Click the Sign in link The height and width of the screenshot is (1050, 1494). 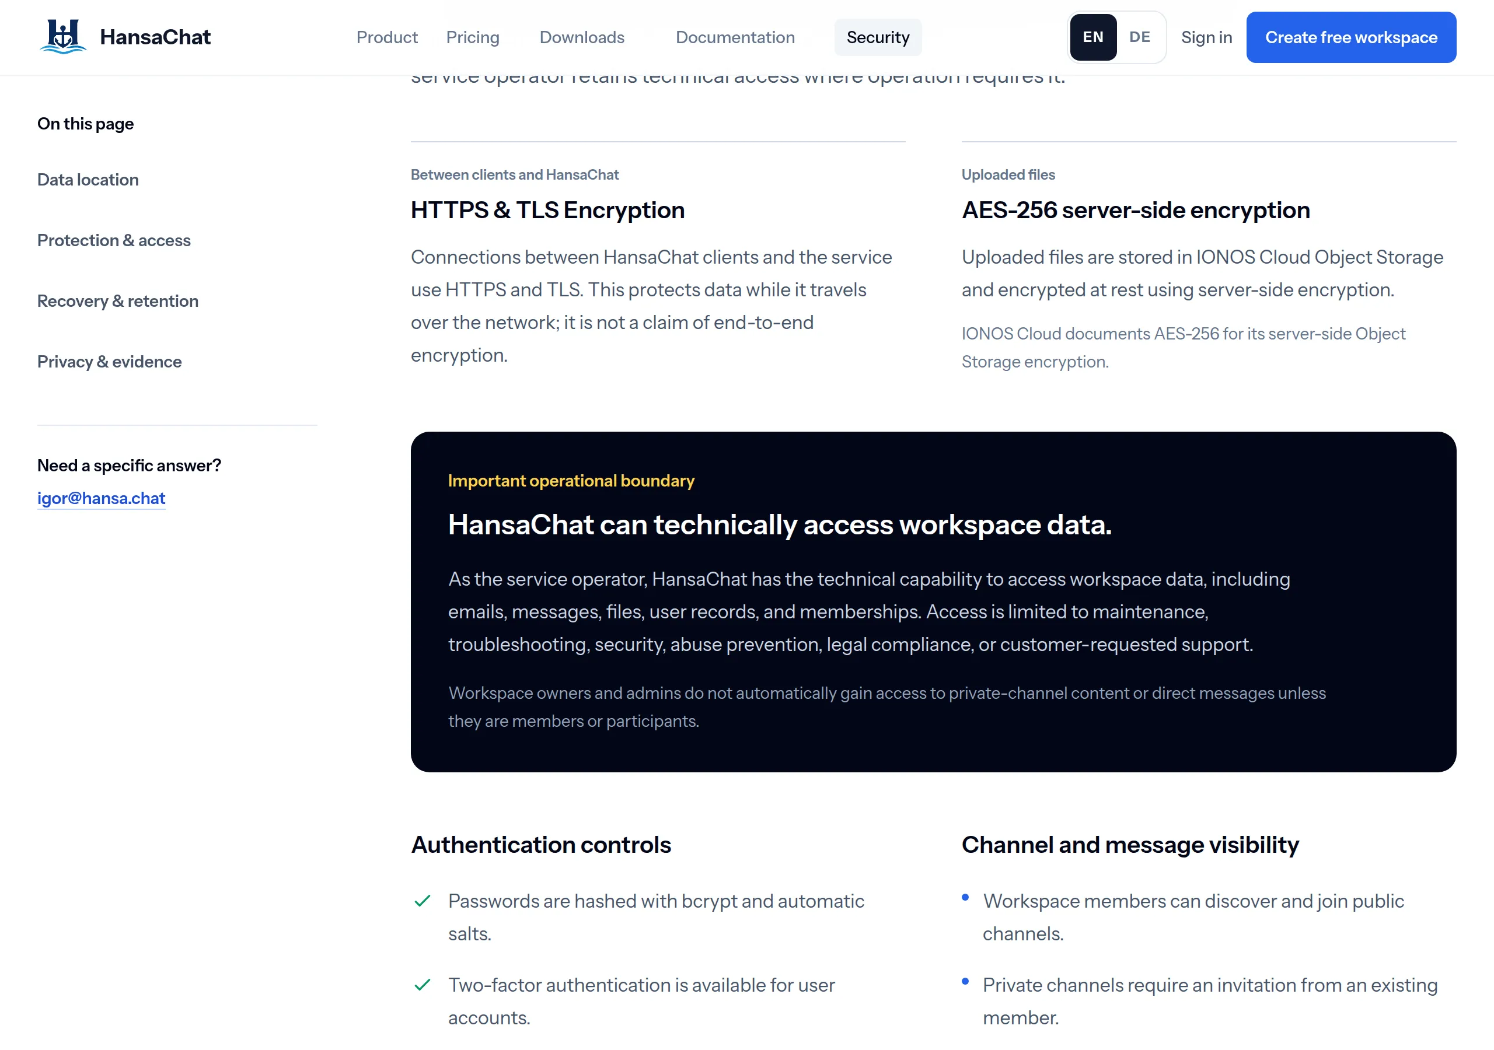(x=1206, y=37)
